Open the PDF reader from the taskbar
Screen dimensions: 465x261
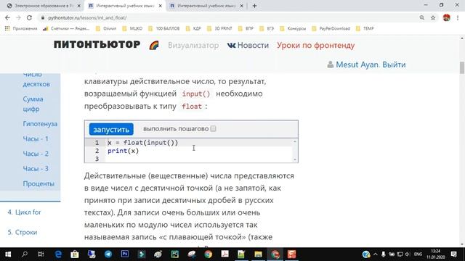(x=225, y=254)
